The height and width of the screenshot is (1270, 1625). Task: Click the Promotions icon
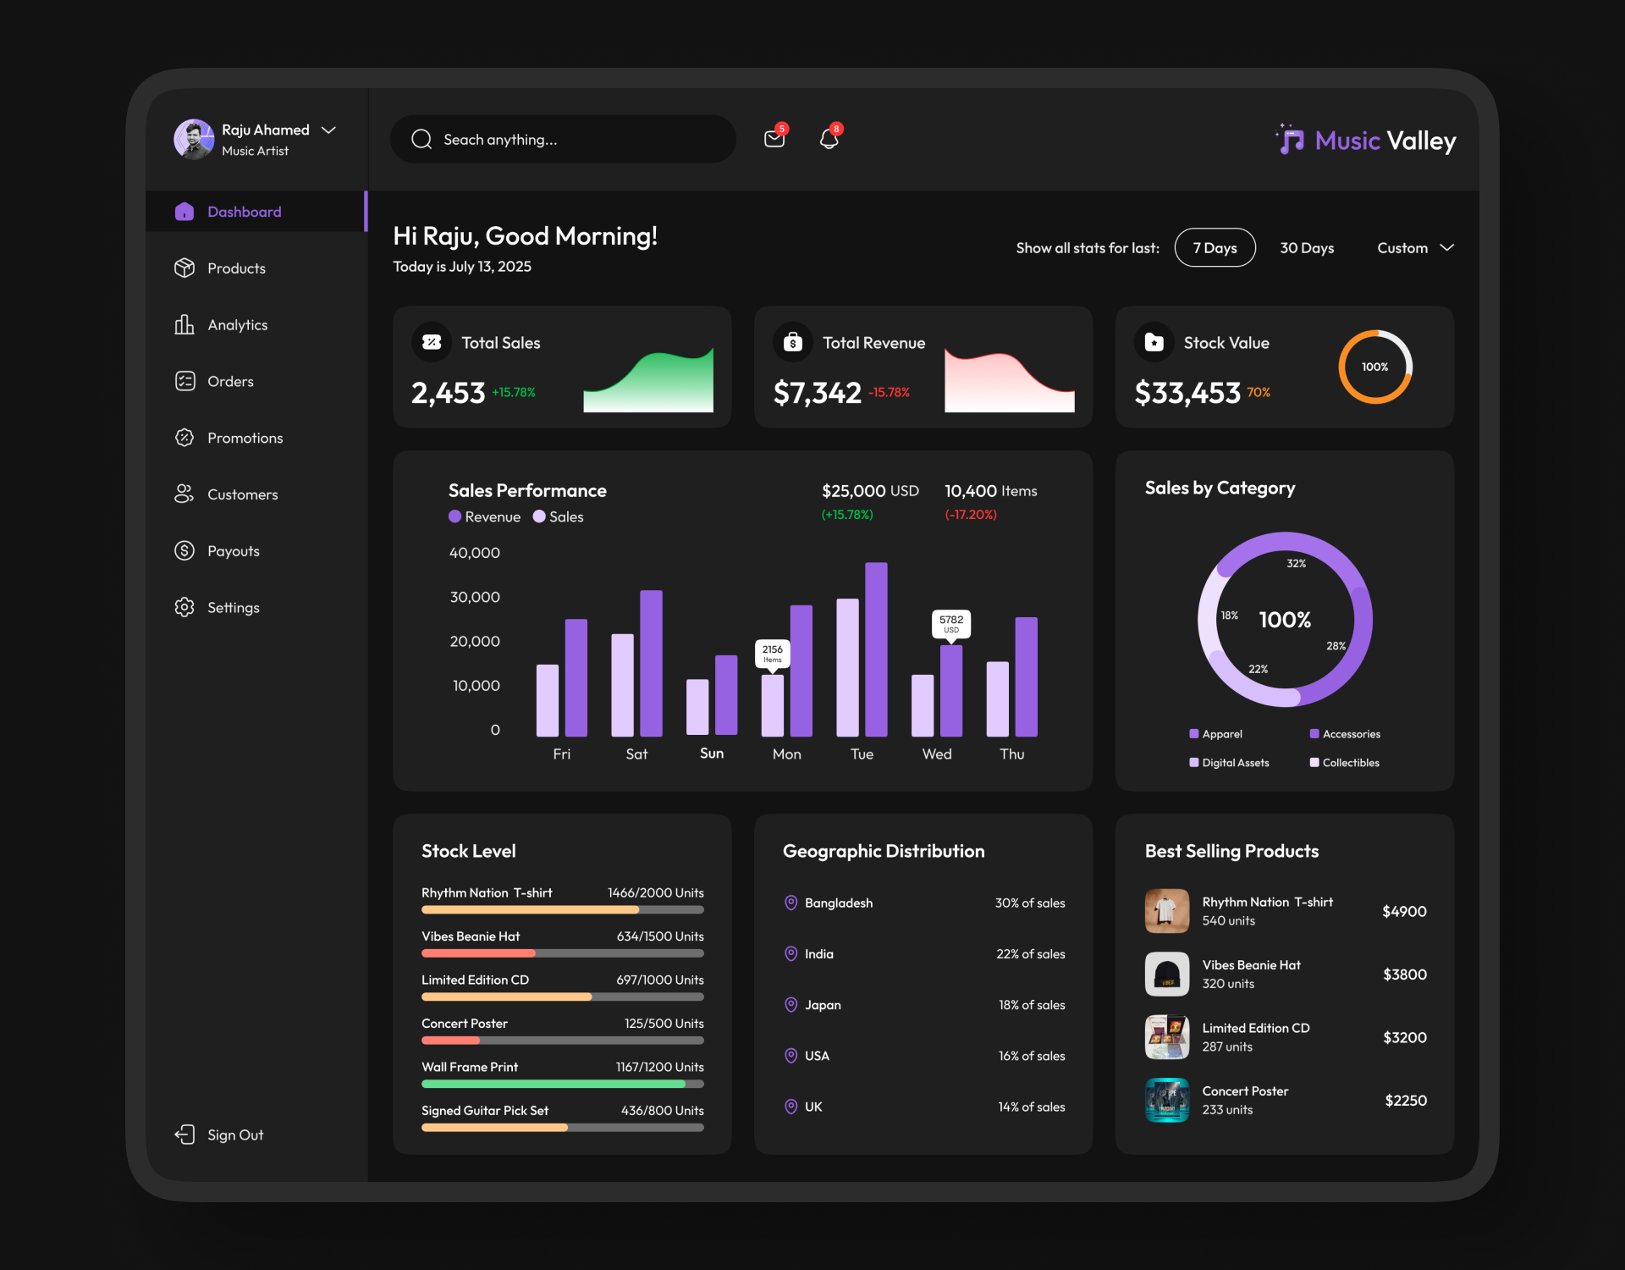click(x=185, y=438)
